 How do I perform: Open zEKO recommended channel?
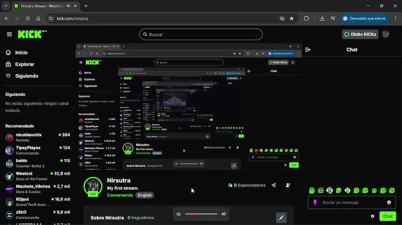[x=38, y=215]
